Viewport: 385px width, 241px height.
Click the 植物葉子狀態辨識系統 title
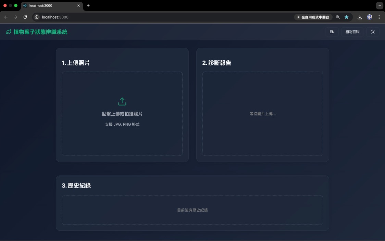(40, 32)
